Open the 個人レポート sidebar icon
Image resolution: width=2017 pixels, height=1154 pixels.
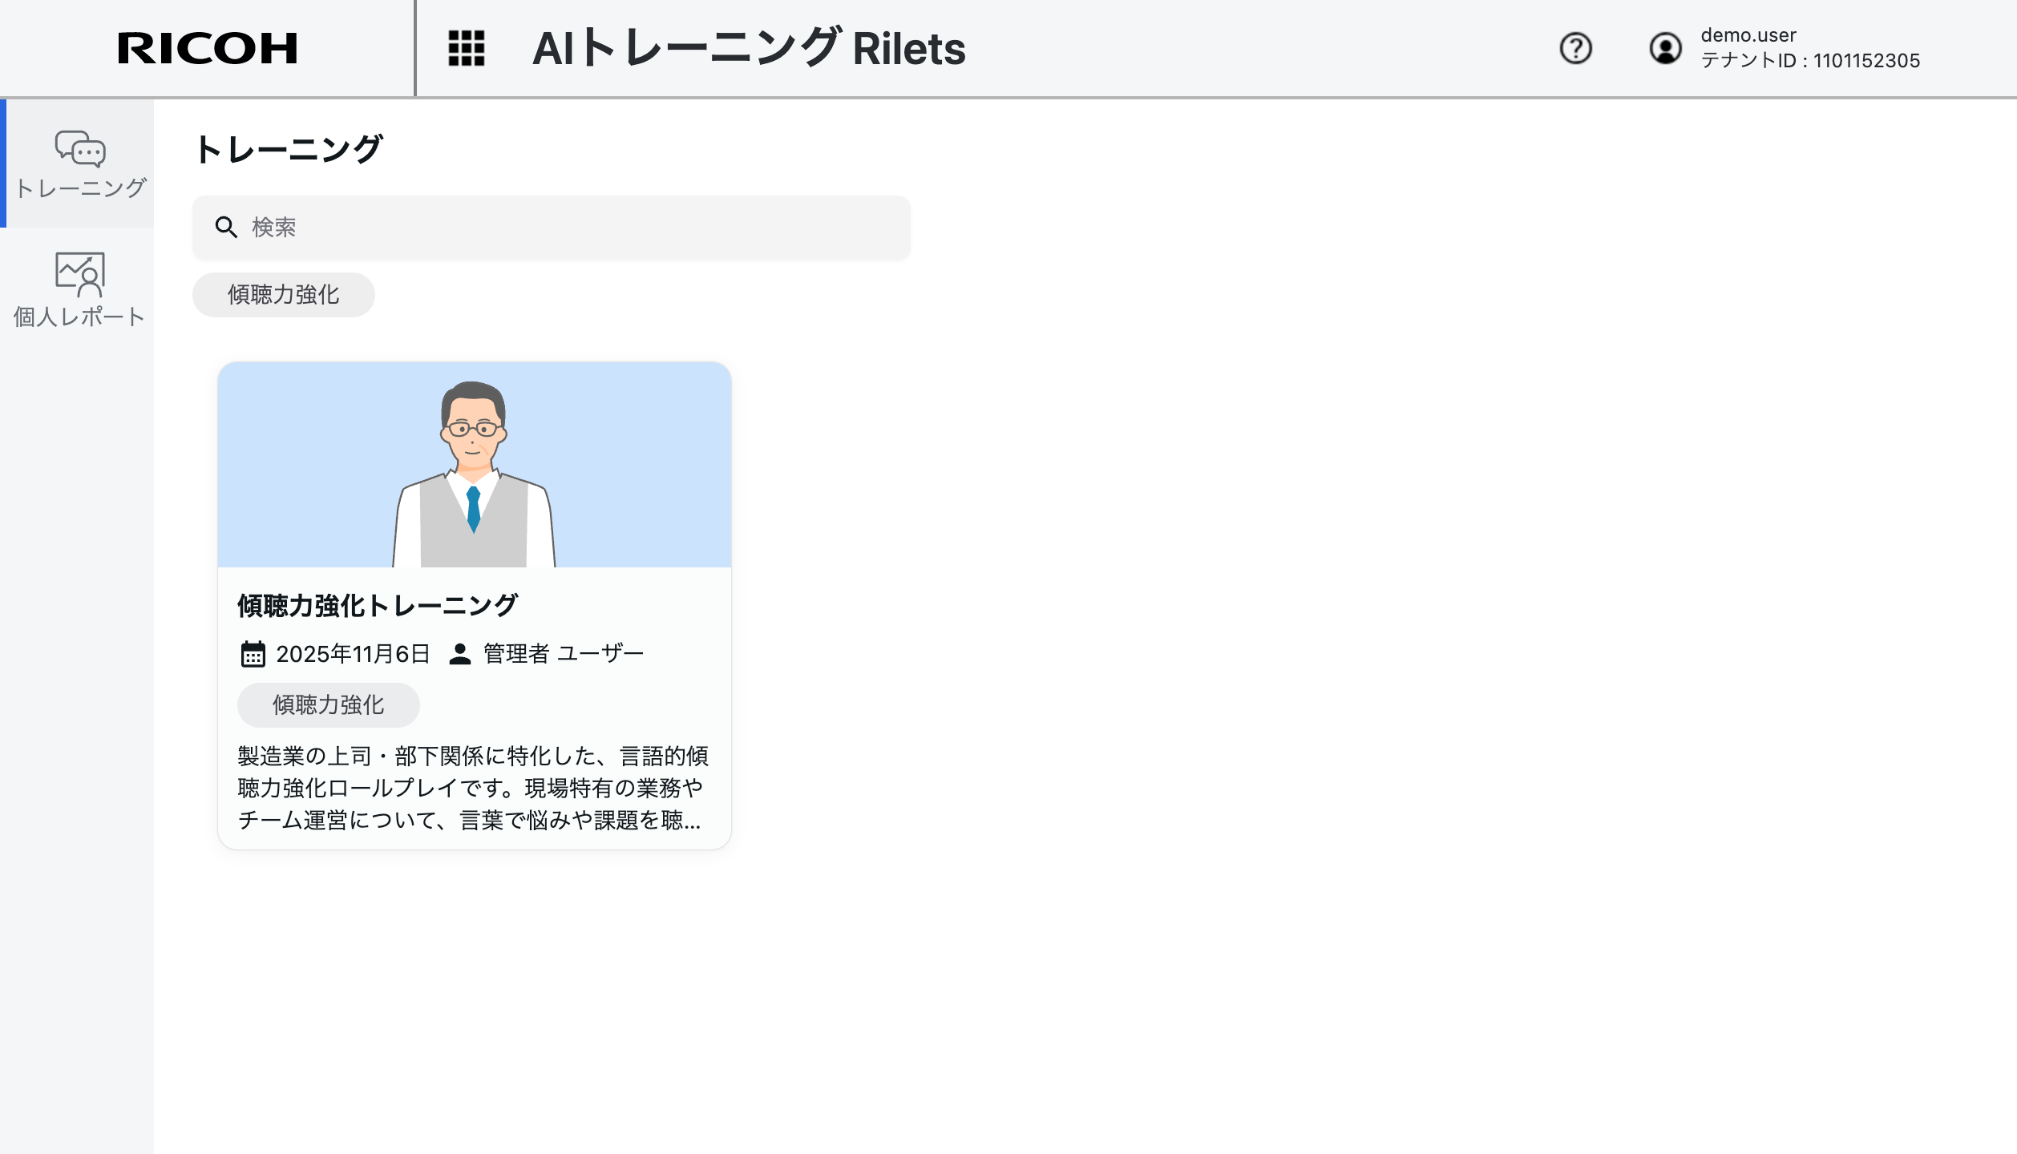80,274
